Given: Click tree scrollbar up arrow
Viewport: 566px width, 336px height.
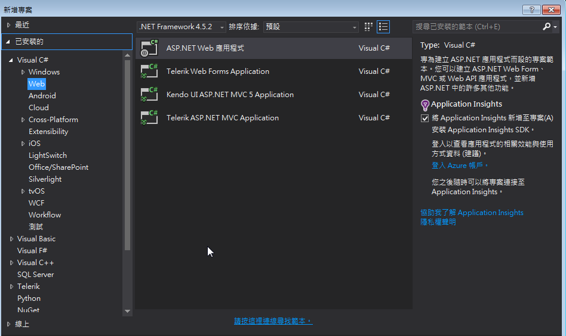Looking at the screenshot, I should pos(127,55).
